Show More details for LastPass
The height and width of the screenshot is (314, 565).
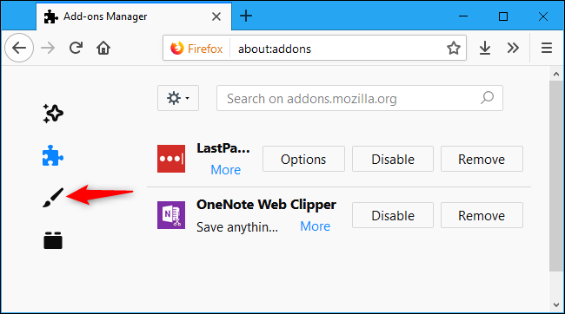[x=226, y=170]
